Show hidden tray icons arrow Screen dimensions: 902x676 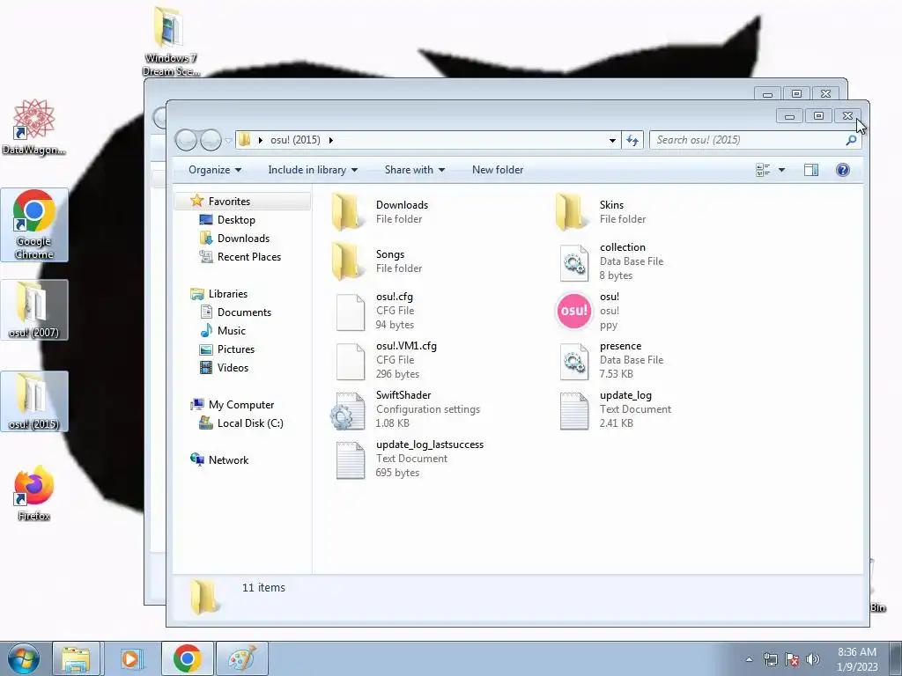point(749,659)
